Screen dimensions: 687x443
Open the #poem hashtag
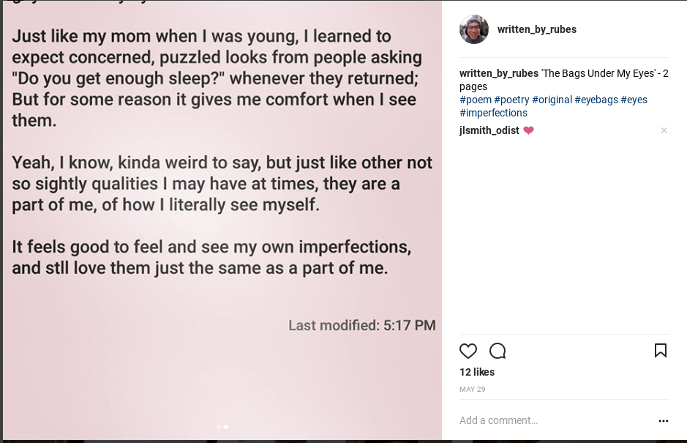coord(475,100)
